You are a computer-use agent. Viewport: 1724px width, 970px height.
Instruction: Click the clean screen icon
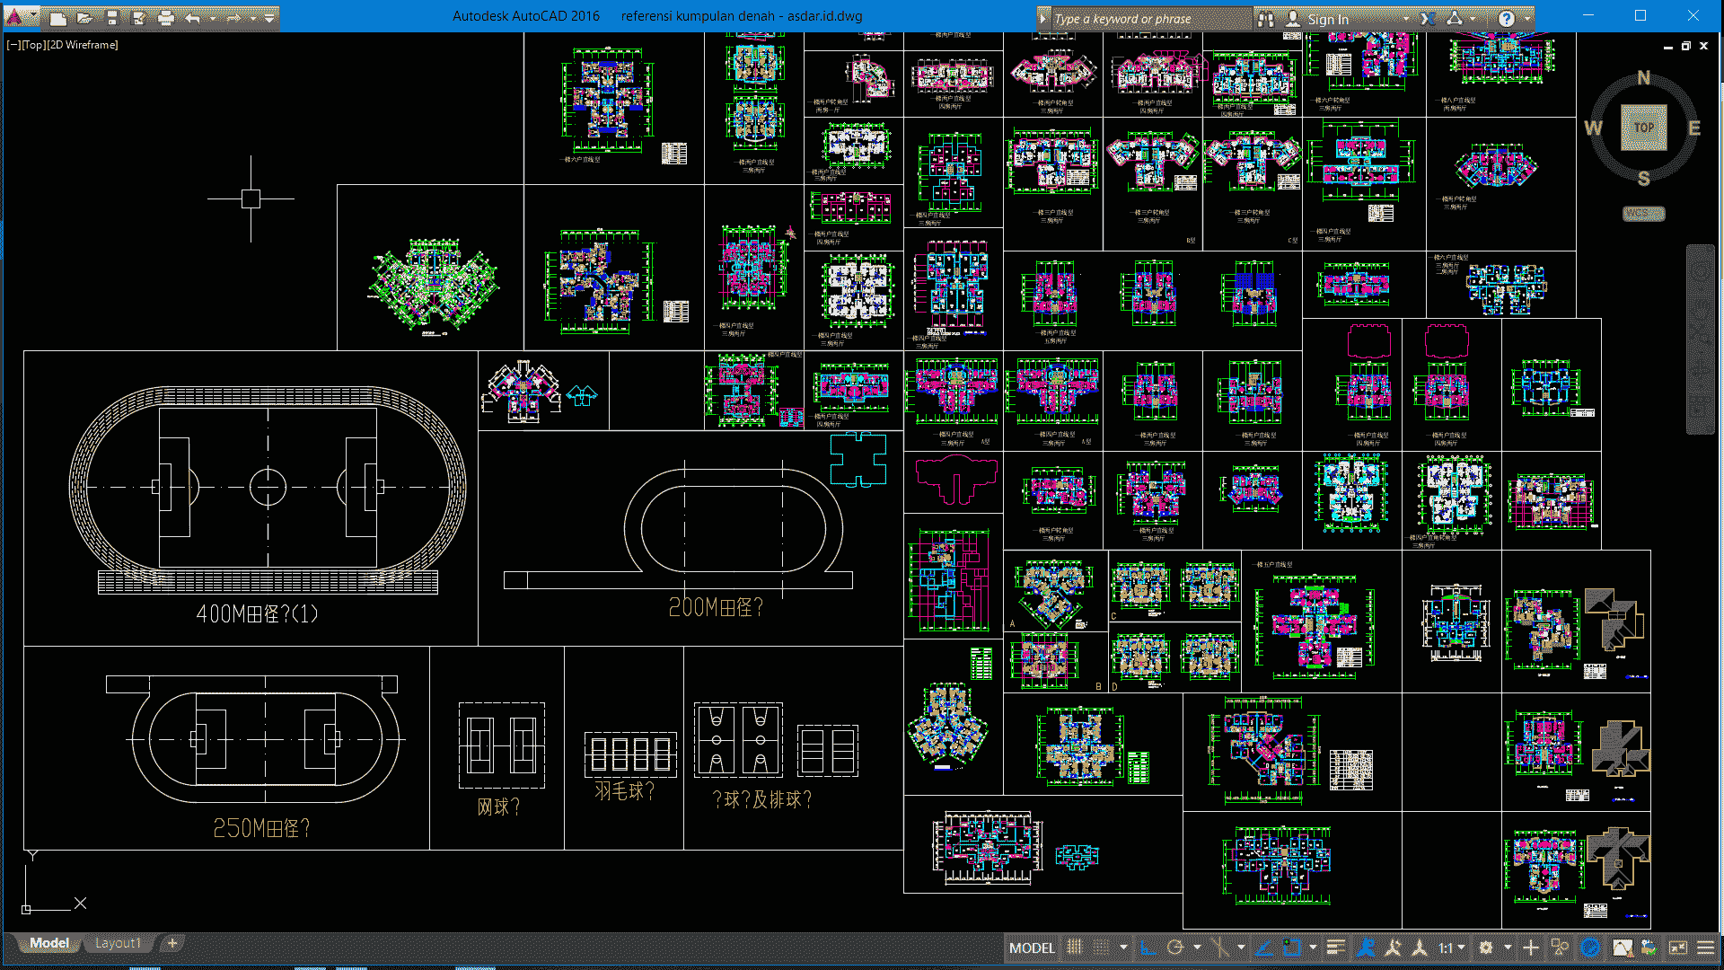[x=1677, y=948]
